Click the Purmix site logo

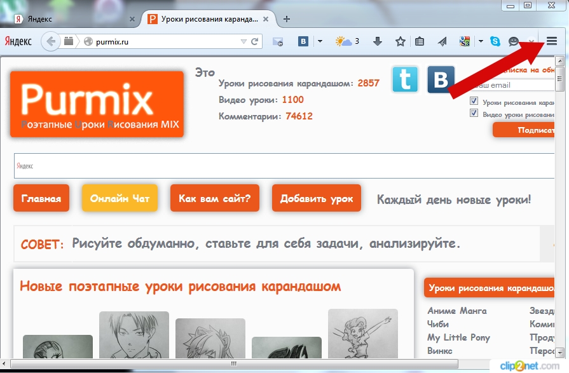click(x=97, y=104)
